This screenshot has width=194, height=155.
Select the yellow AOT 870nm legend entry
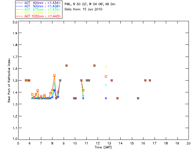pos(38,13)
